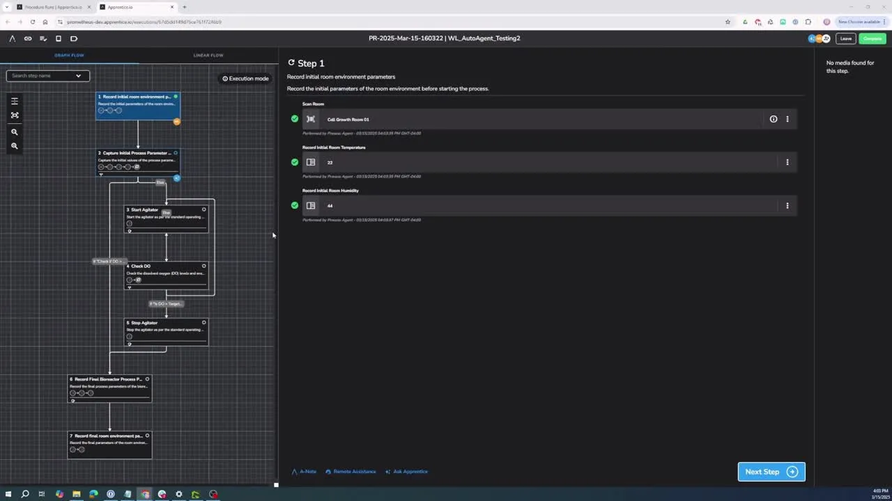Click the fit-to-screen icon in the graph tools
Image resolution: width=892 pixels, height=501 pixels.
pos(15,116)
